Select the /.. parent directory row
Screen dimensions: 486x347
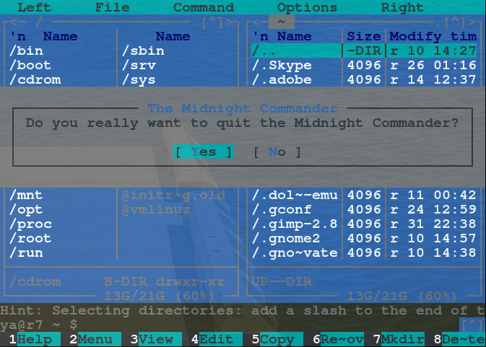pyautogui.click(x=363, y=50)
